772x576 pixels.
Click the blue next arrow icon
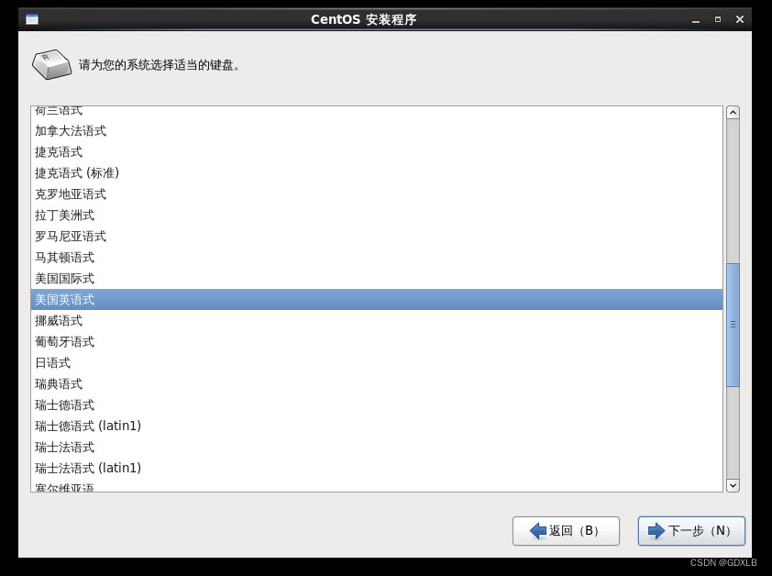pyautogui.click(x=656, y=531)
